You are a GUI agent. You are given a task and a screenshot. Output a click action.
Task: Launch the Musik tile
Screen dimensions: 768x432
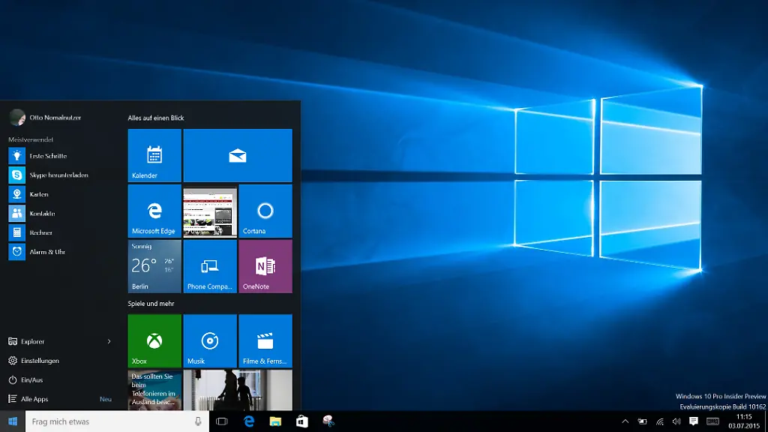click(209, 341)
